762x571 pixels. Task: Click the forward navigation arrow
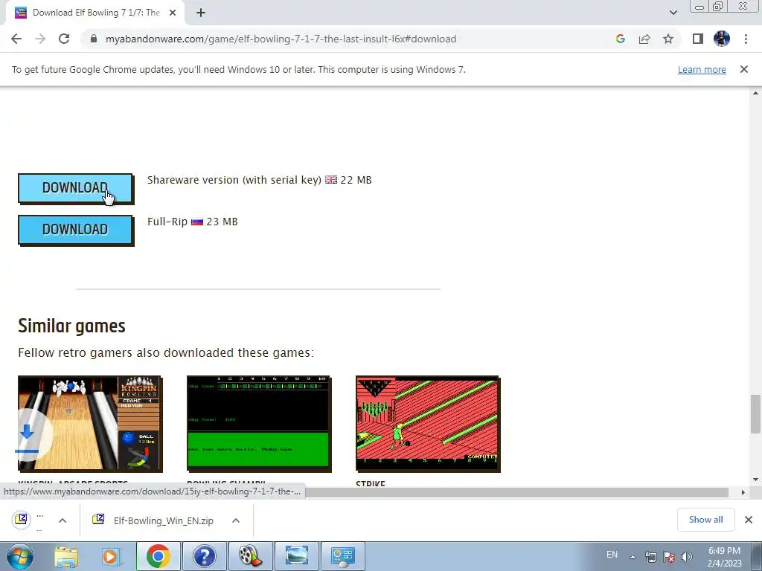click(x=40, y=39)
